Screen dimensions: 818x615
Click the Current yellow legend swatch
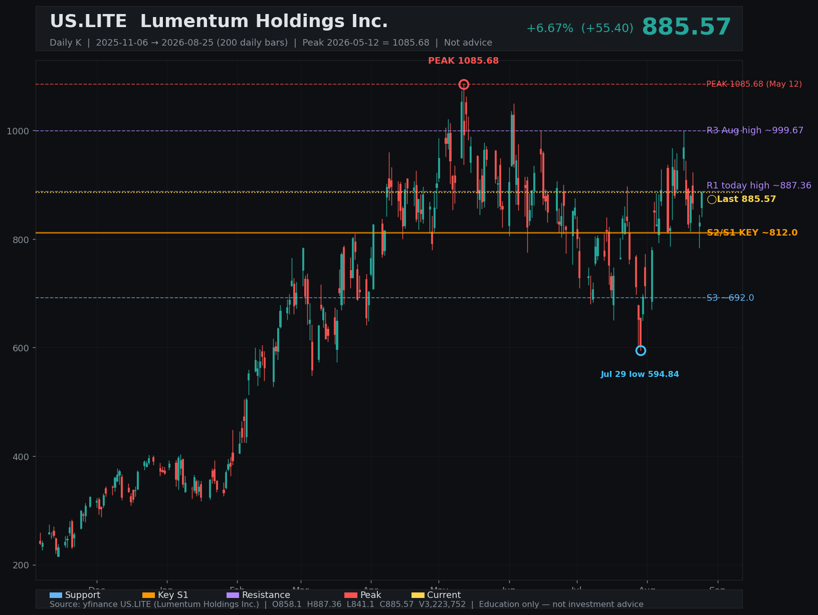(418, 595)
